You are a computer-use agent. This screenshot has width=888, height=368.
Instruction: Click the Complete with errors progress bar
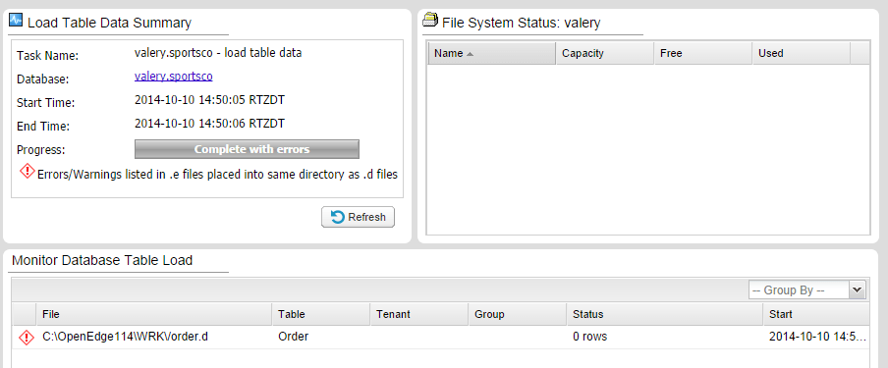tap(247, 149)
